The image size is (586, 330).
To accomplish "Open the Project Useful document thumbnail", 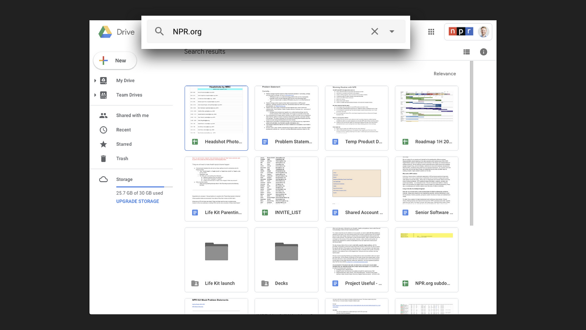I will (357, 251).
